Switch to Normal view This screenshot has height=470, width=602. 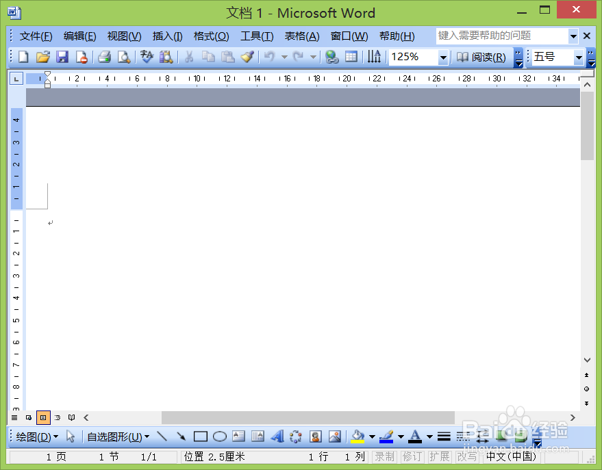pos(14,417)
